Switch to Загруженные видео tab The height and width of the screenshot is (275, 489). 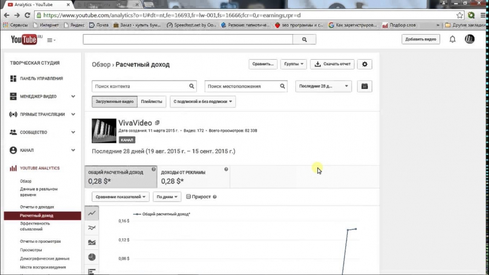click(114, 102)
